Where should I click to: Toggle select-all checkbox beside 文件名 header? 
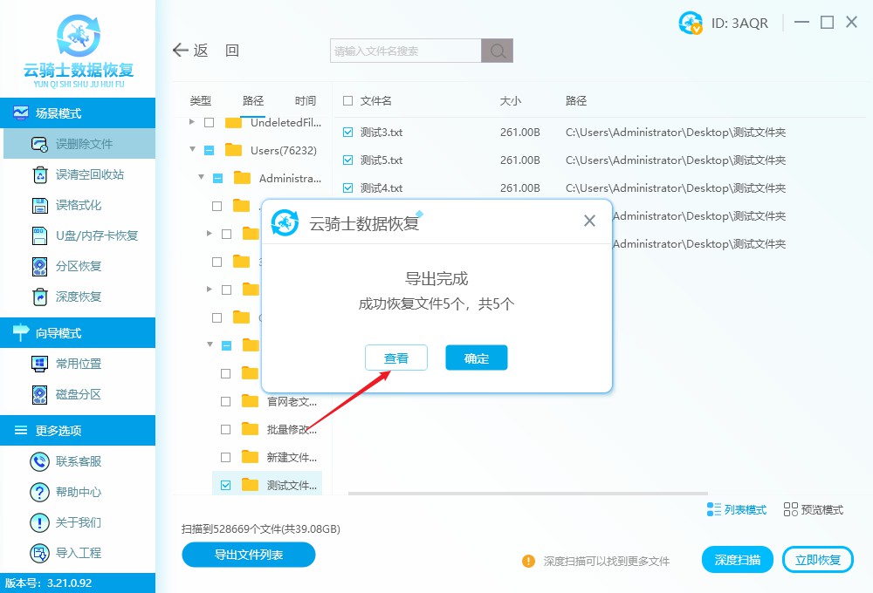click(x=347, y=101)
